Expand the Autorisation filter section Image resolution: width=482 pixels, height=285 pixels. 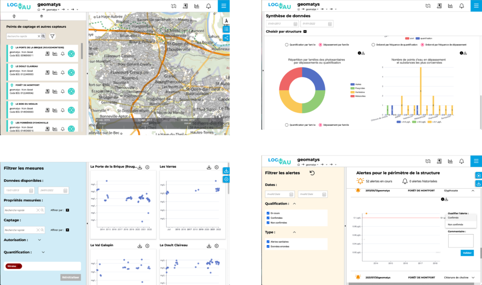click(x=40, y=240)
